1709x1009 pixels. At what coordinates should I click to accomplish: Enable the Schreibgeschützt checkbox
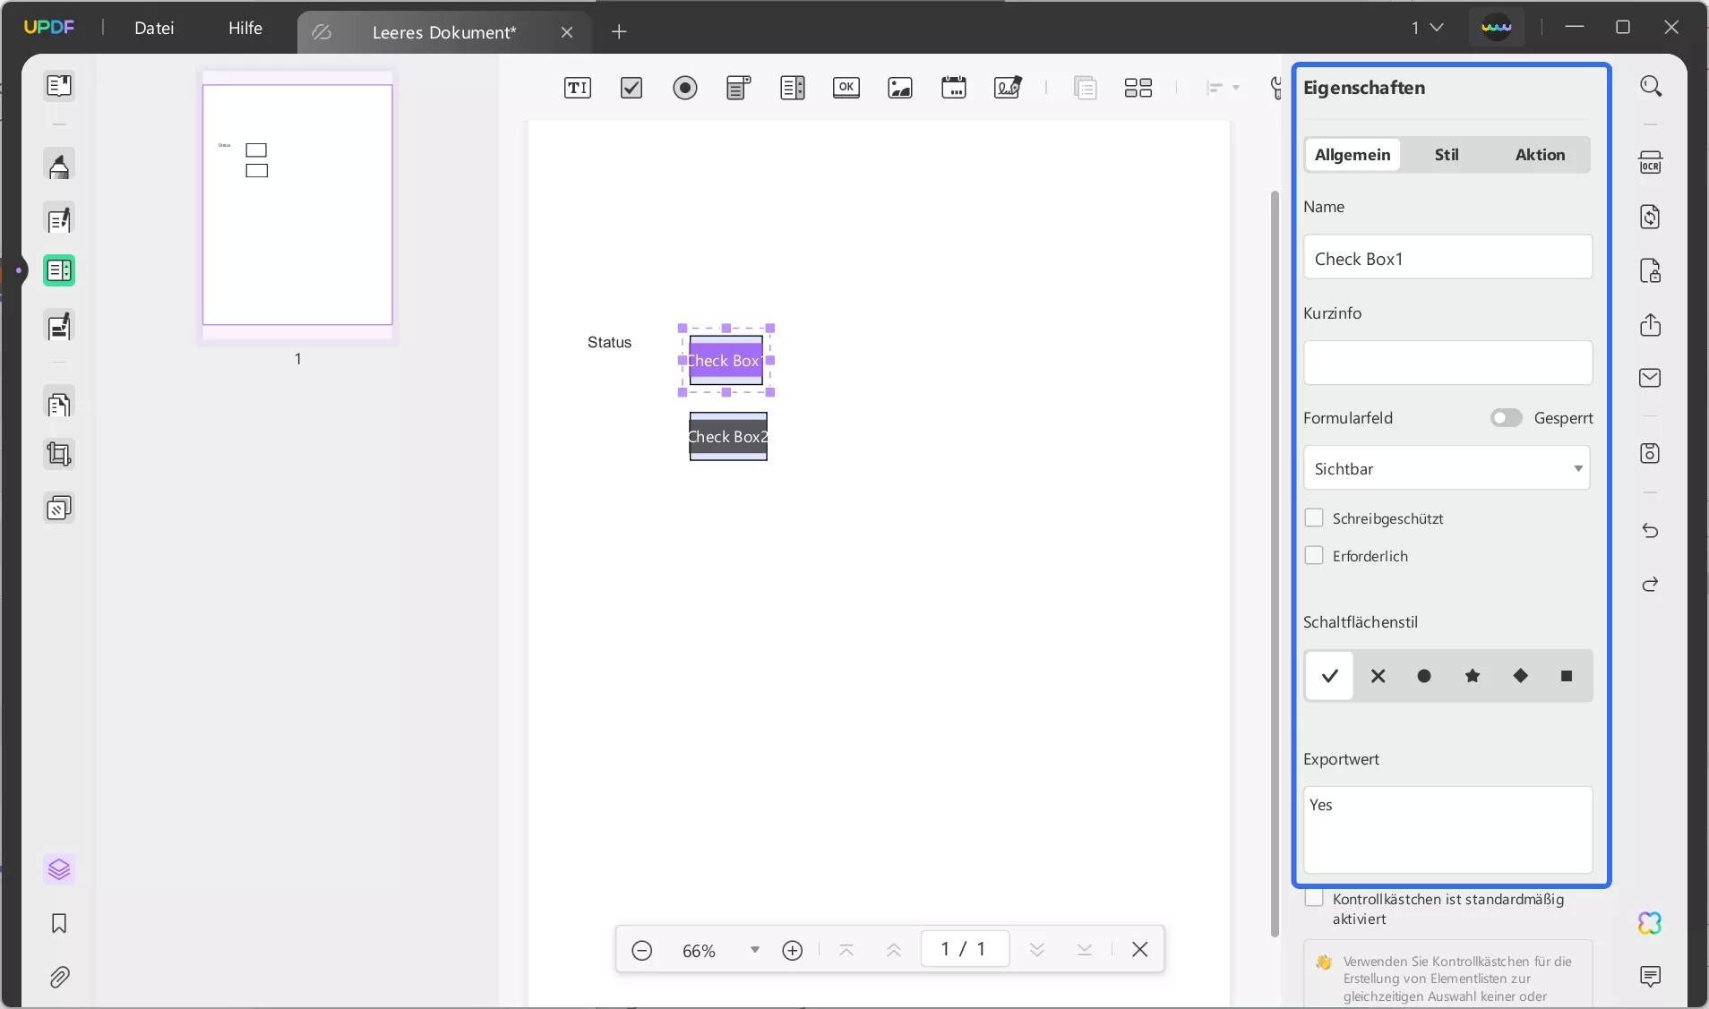[x=1314, y=518]
